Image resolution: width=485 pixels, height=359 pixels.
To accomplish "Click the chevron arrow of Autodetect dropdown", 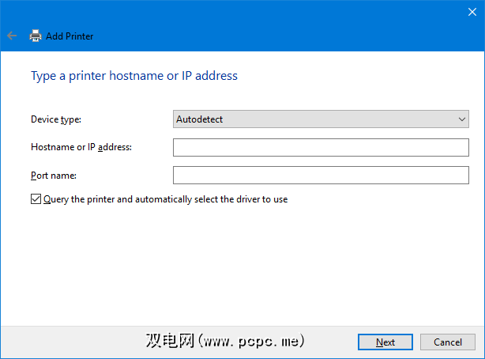I will (462, 119).
